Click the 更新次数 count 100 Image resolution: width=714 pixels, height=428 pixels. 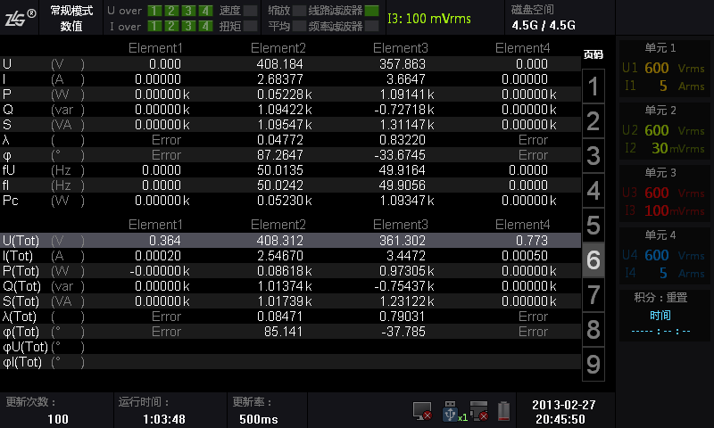click(58, 419)
